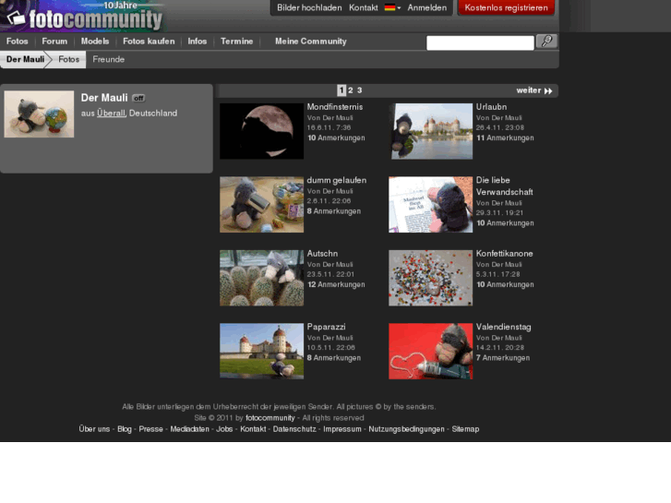Open dumm gelaufen thumbnail
Screen dimensions: 671x503
point(261,205)
